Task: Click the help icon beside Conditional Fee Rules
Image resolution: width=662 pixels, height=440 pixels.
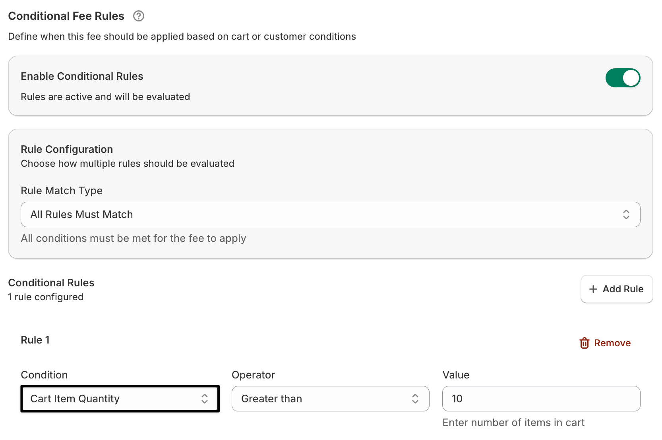Action: tap(139, 16)
